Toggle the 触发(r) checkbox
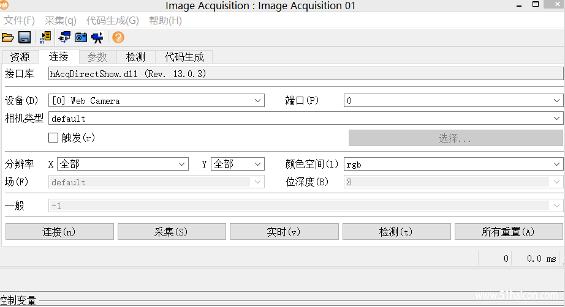This screenshot has height=307, width=565. 53,138
